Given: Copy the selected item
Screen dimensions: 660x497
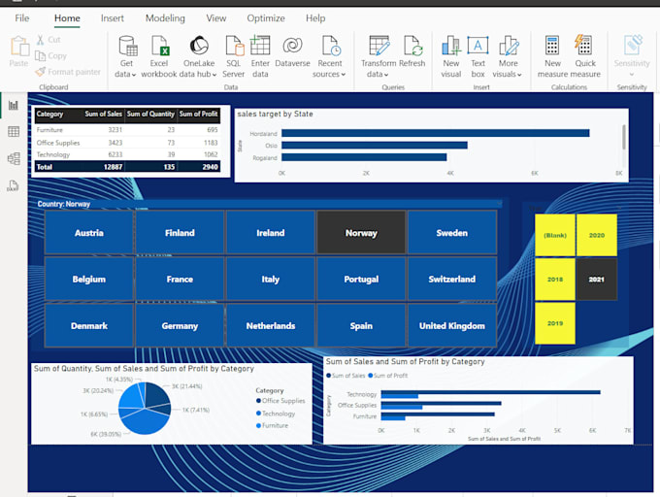Looking at the screenshot, I should click(x=50, y=55).
